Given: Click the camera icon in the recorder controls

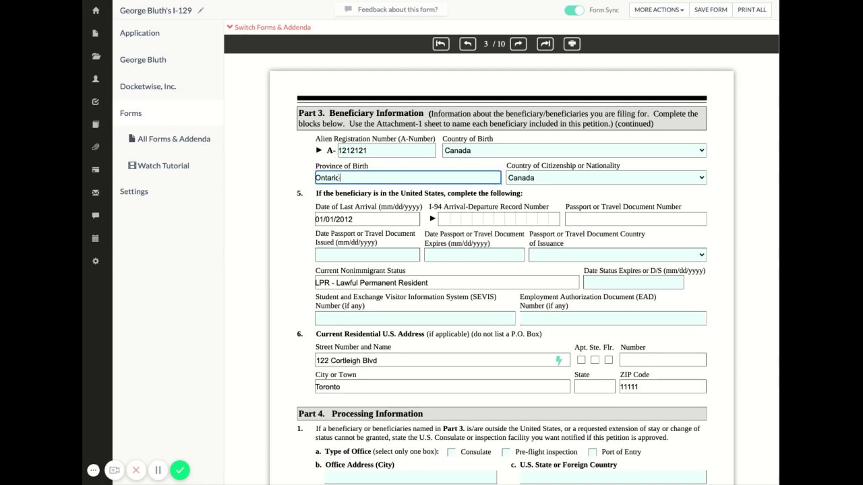Looking at the screenshot, I should point(115,470).
